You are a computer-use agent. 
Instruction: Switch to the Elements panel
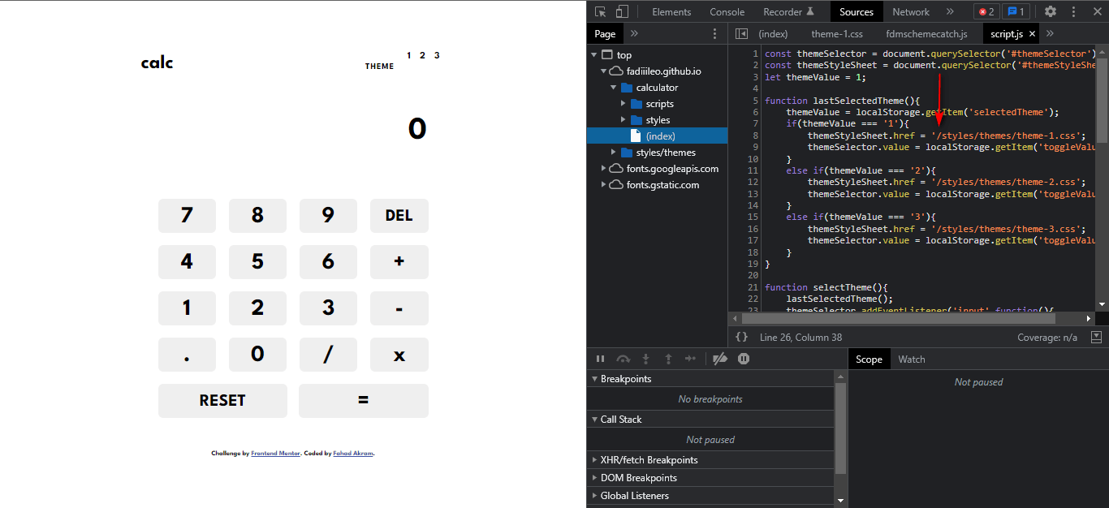671,11
